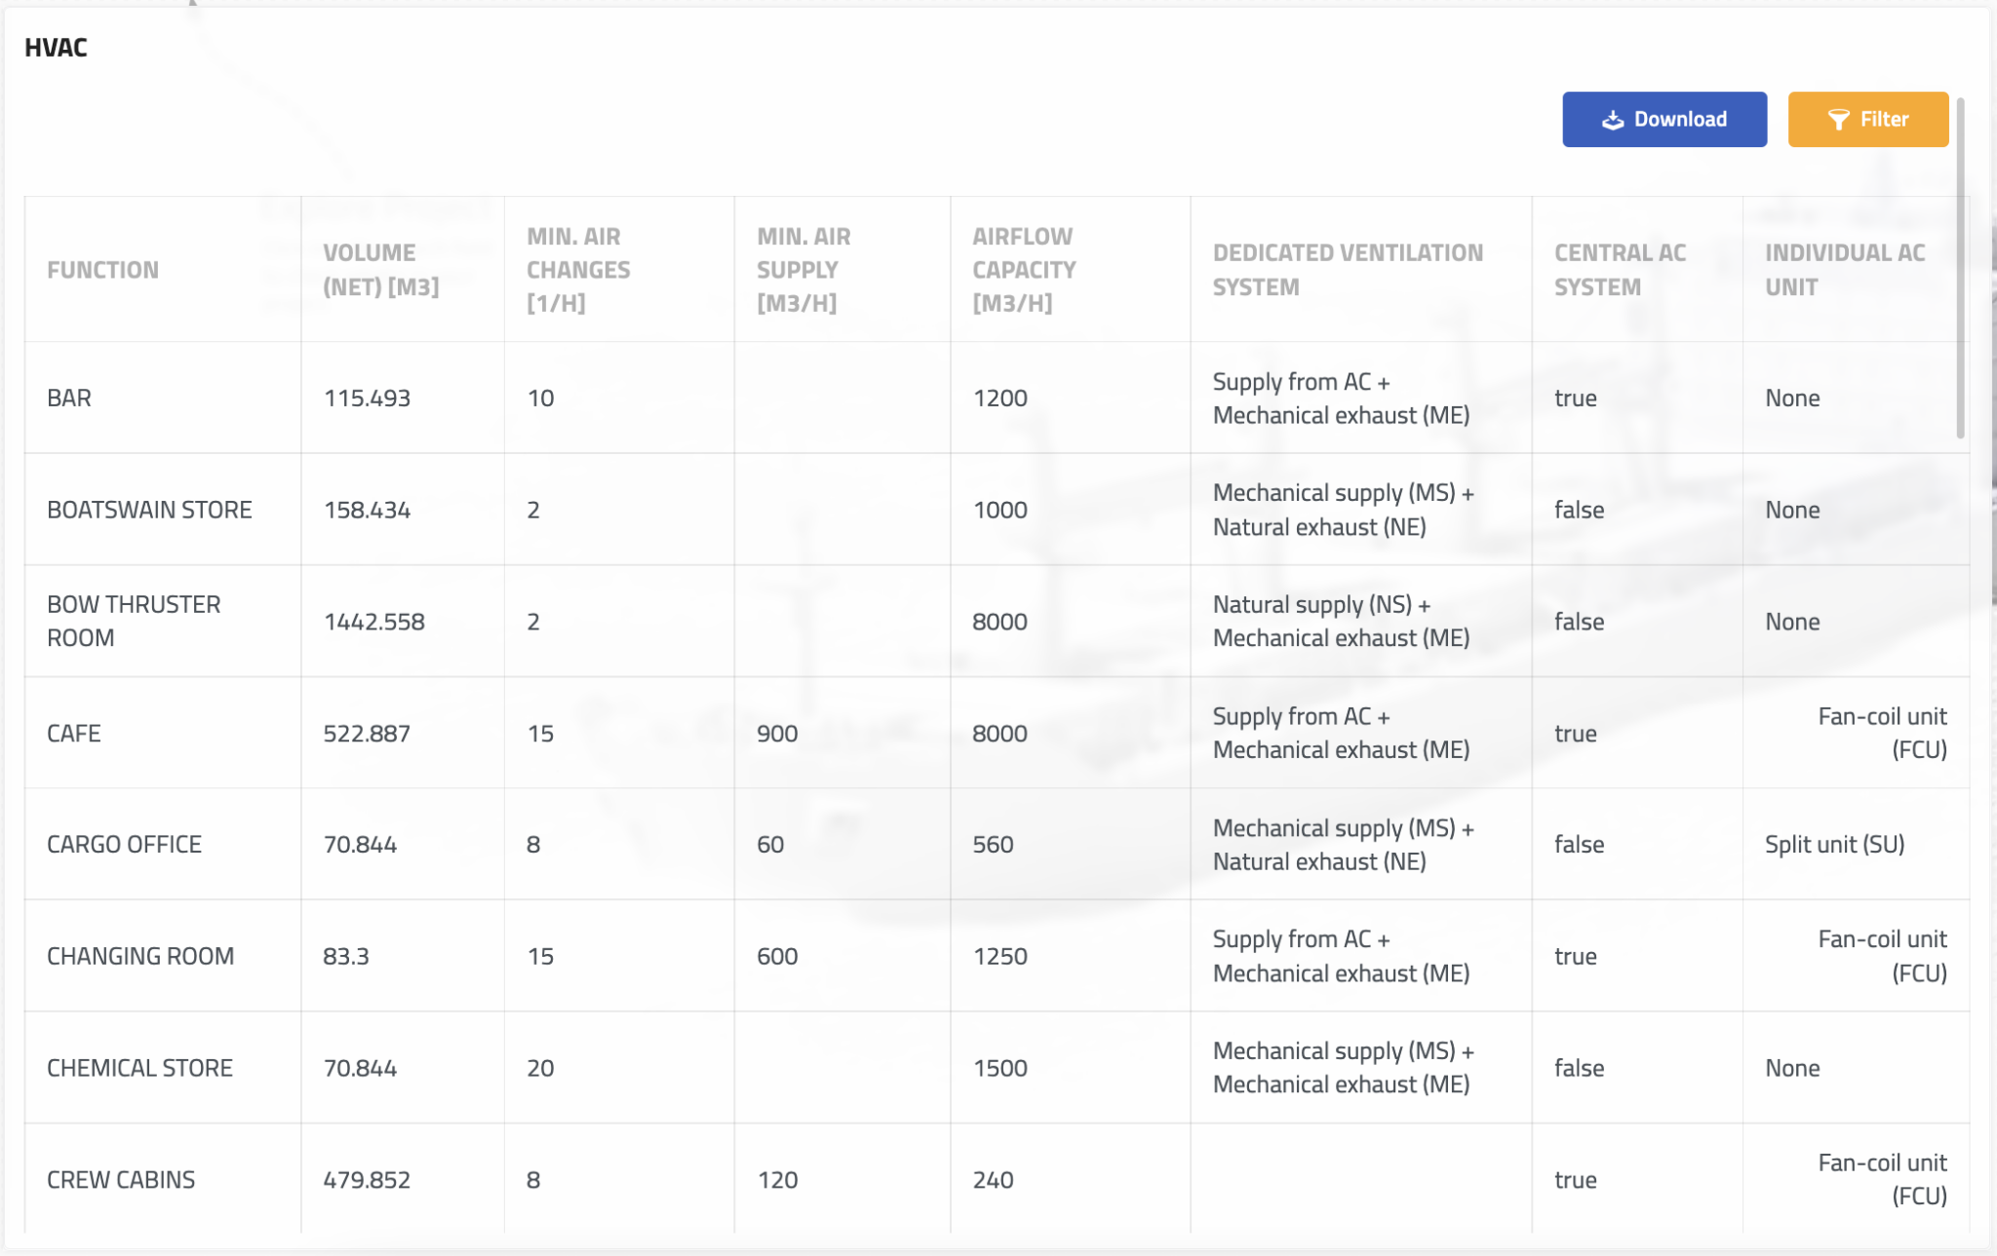The image size is (1997, 1256).
Task: Click the DEDICATED VENTILATION SYSTEM column header
Action: 1348,270
